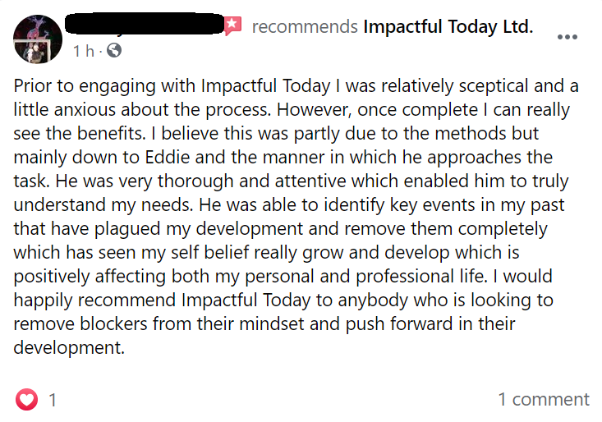Open the three-dot post options menu
This screenshot has width=602, height=422.
point(567,37)
